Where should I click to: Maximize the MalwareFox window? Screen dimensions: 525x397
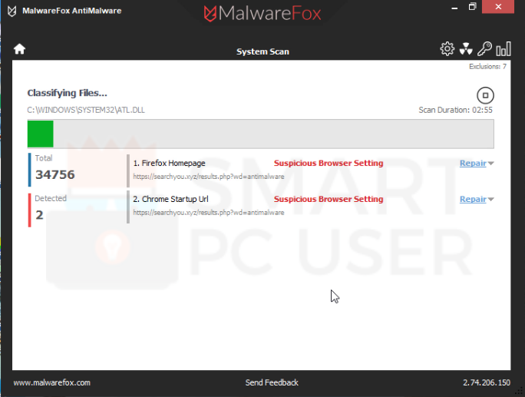(x=473, y=8)
